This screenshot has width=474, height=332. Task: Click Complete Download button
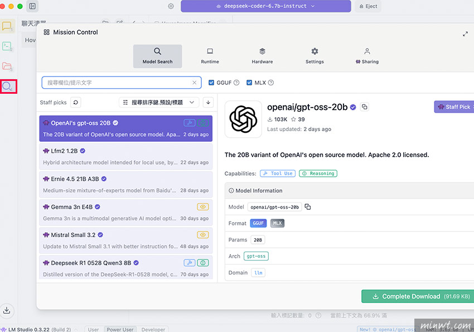(x=418, y=296)
